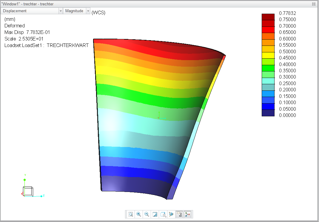Select the Magnitude combo box field
319x222 pixels.
pos(76,11)
